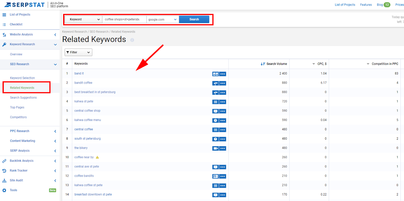Open the three-dots menu for 'band it'
The height and width of the screenshot is (201, 404).
coord(222,74)
